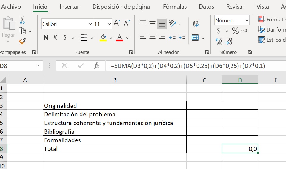Toggle Italic (K) formatting

(x=55, y=38)
